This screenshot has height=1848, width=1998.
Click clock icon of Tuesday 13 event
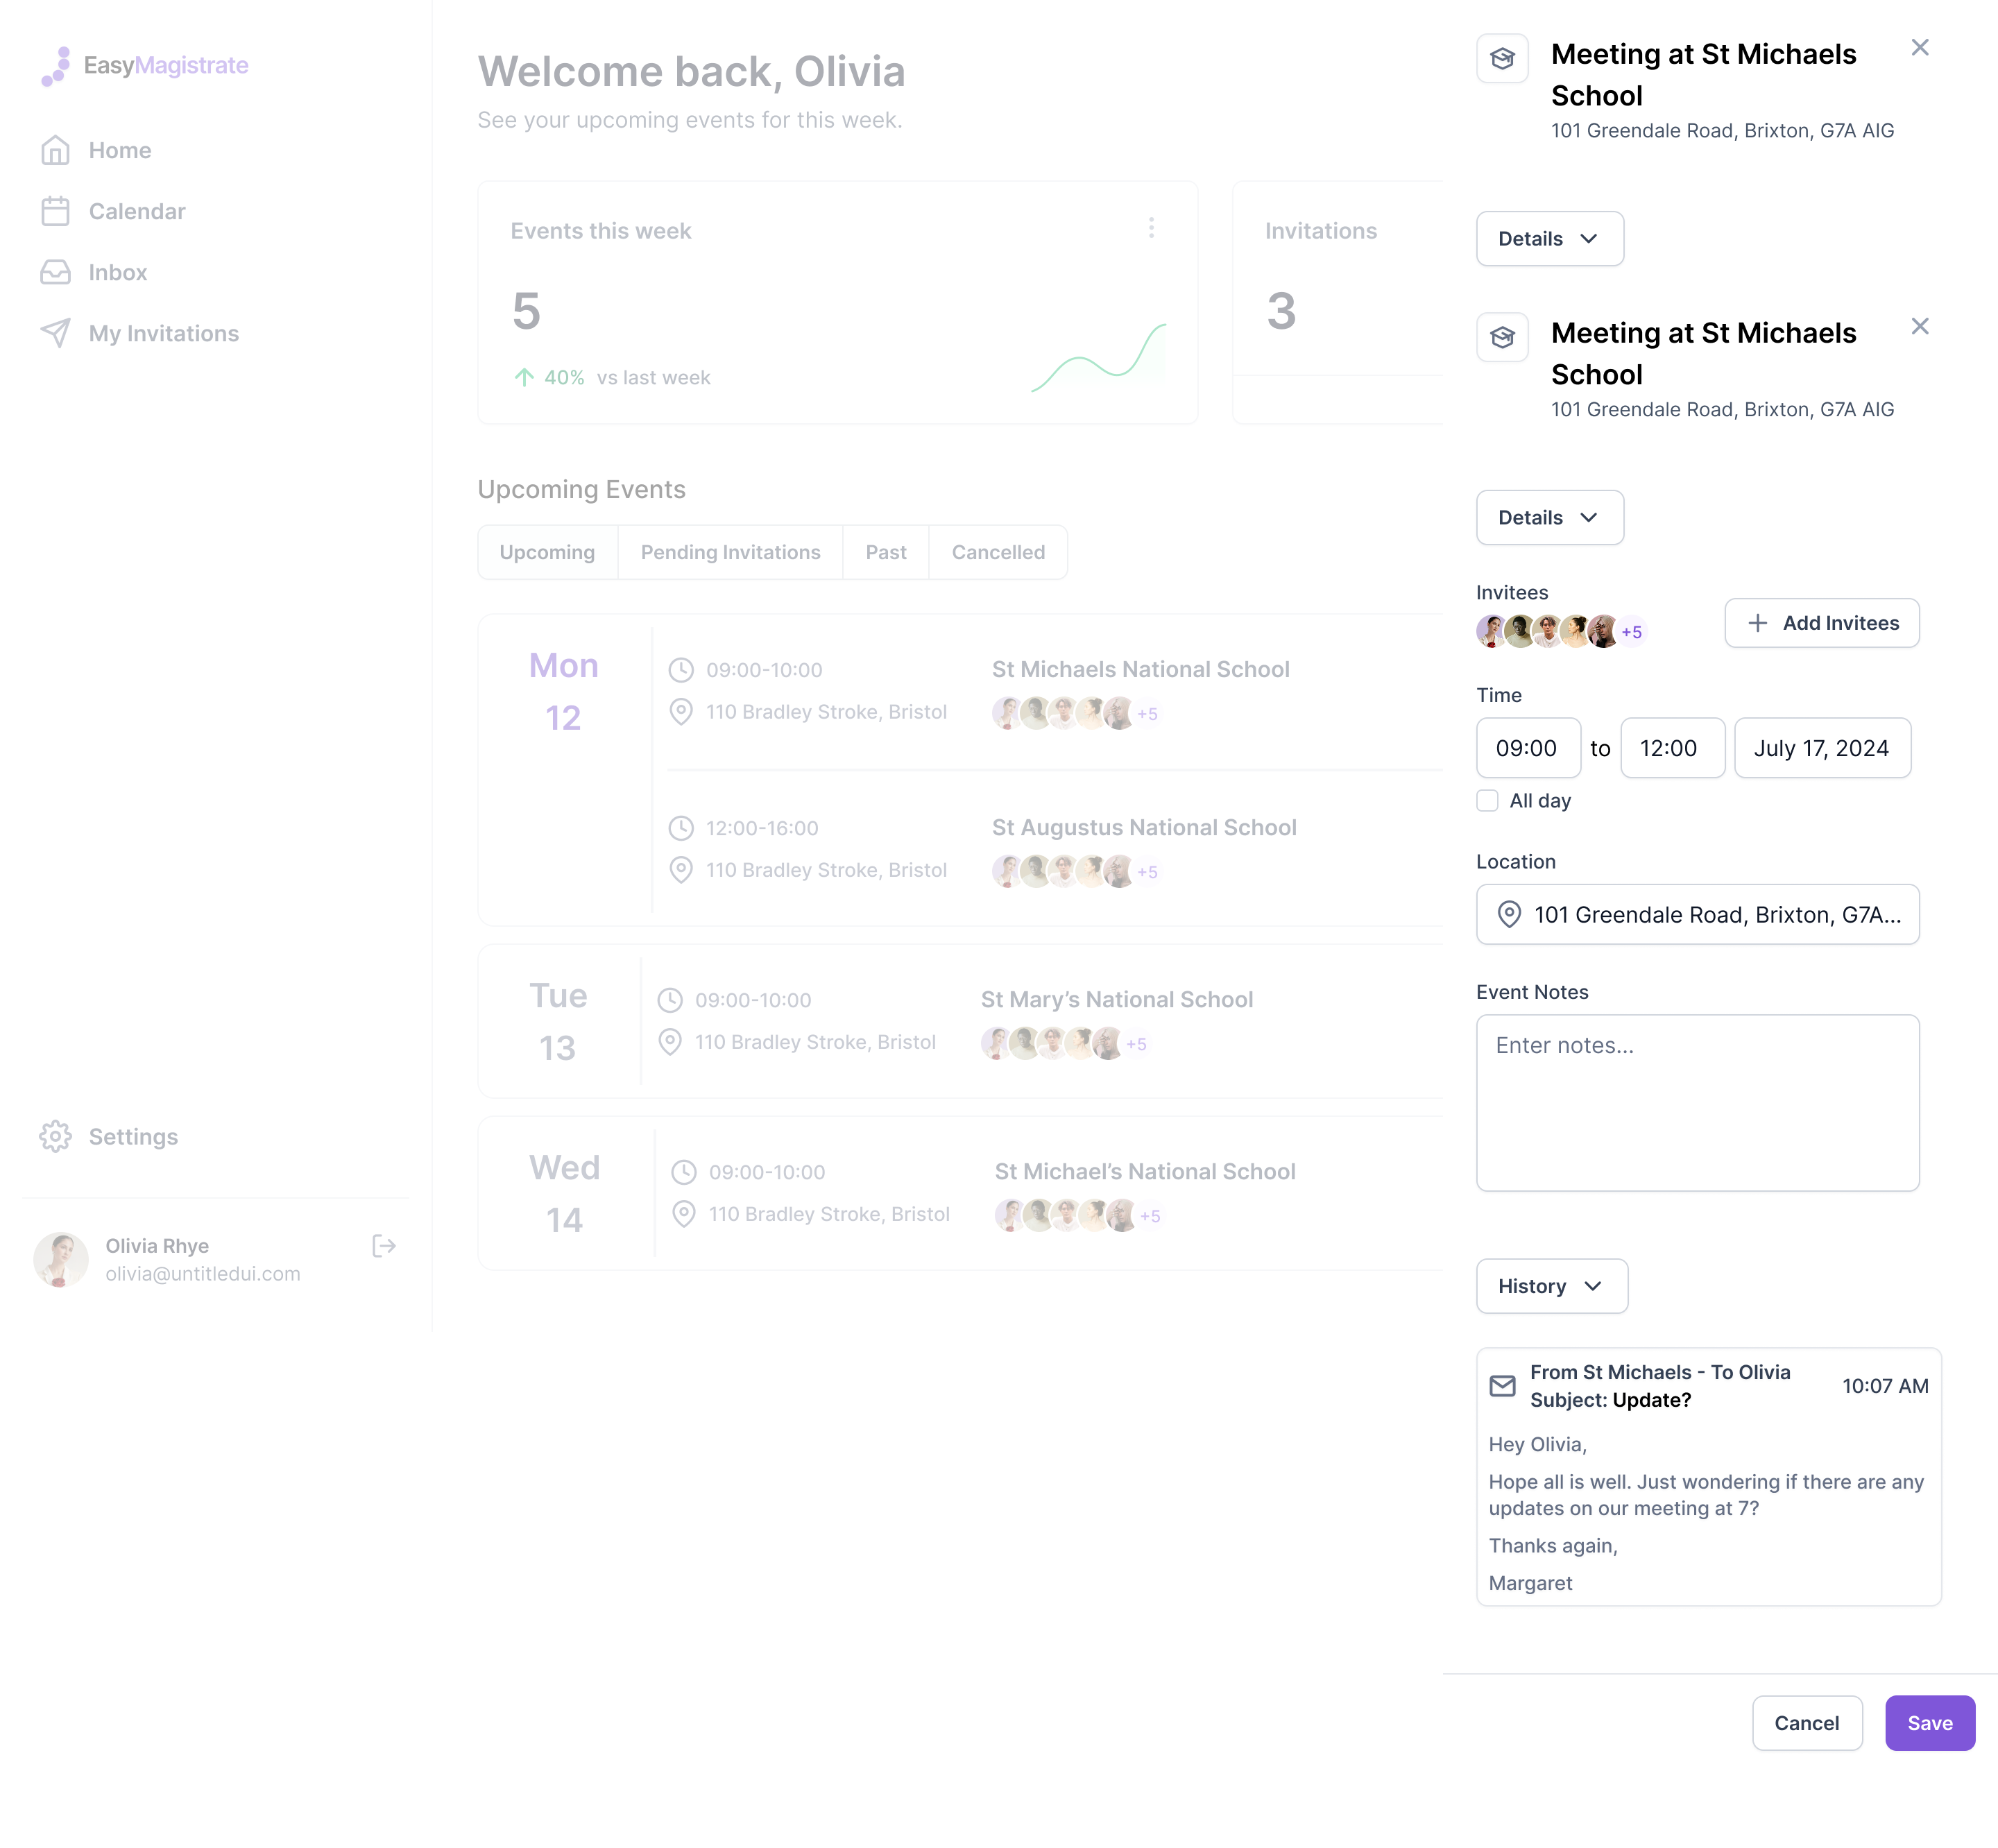(670, 1000)
